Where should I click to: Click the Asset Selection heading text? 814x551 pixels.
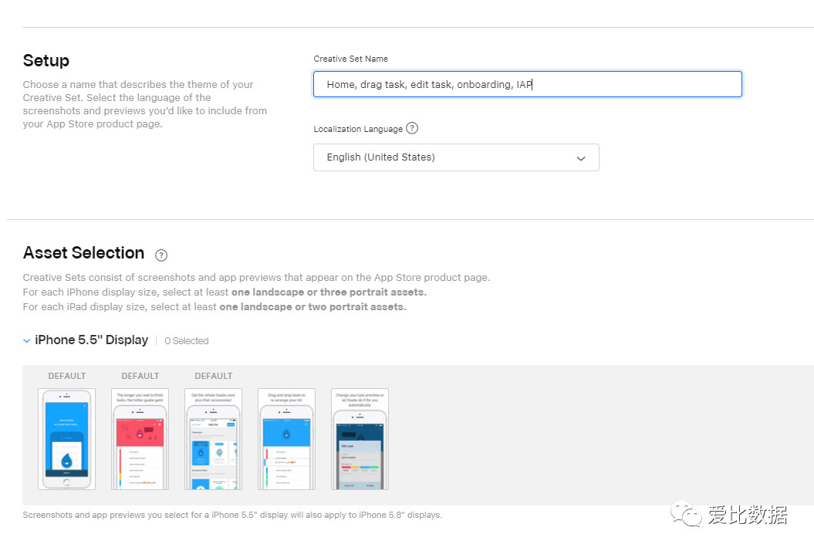click(83, 253)
